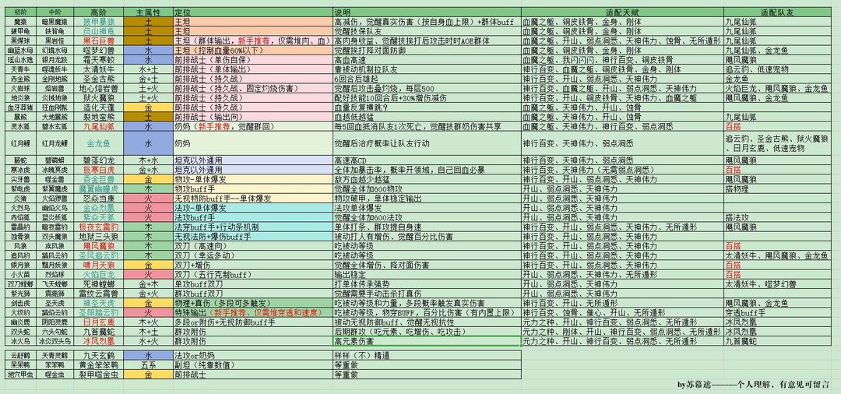Select the 雷纹云霄兽 cell
The height and width of the screenshot is (394, 841).
(x=98, y=294)
